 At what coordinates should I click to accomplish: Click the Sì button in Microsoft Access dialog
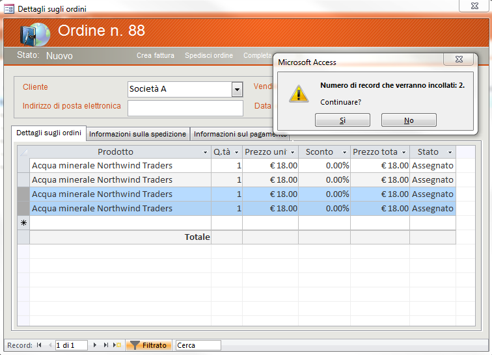click(342, 120)
